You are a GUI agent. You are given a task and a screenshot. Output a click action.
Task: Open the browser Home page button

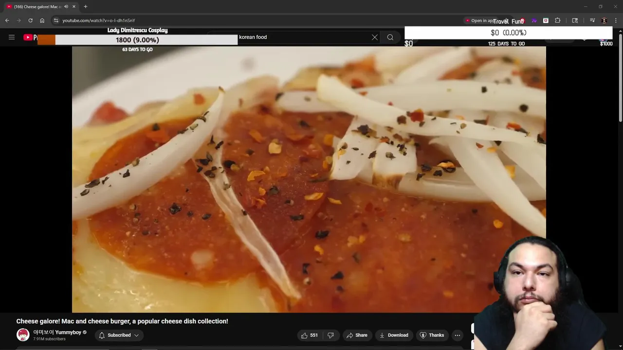(42, 20)
